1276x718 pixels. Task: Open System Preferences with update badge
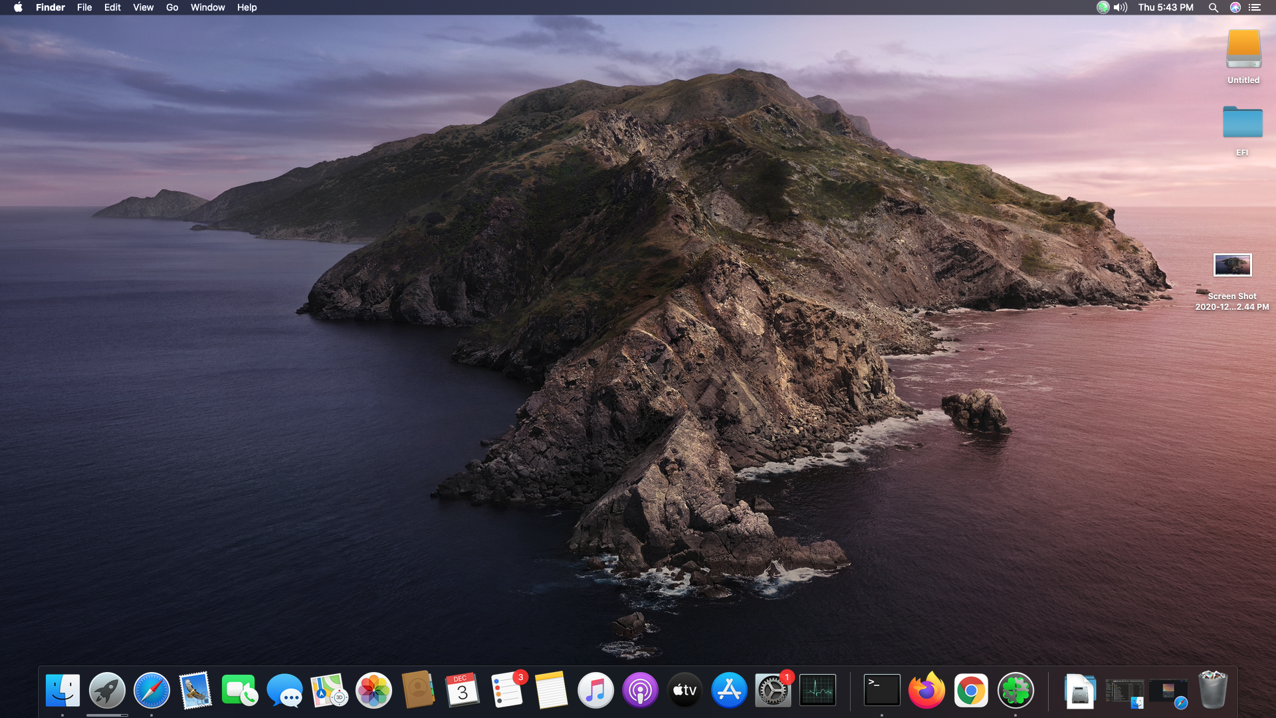pos(773,691)
